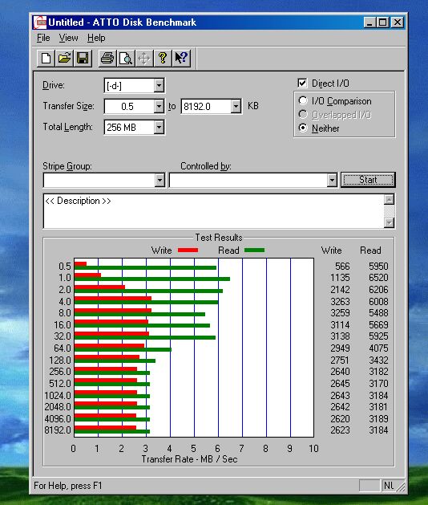Click the read value 4075
This screenshot has height=505, width=428.
(x=378, y=348)
